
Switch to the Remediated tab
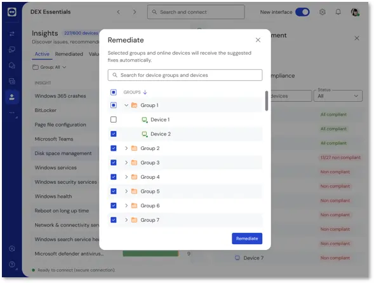(69, 54)
